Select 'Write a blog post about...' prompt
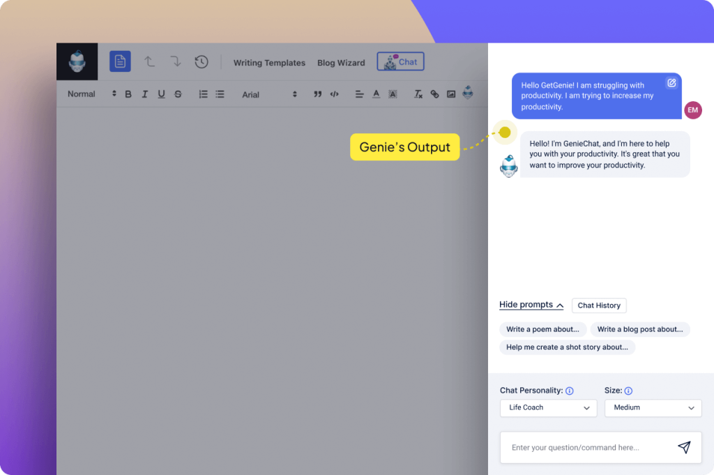This screenshot has width=714, height=475. point(640,329)
